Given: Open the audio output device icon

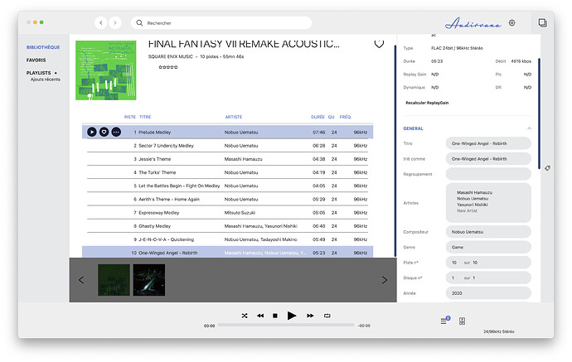Looking at the screenshot, I should pyautogui.click(x=462, y=321).
